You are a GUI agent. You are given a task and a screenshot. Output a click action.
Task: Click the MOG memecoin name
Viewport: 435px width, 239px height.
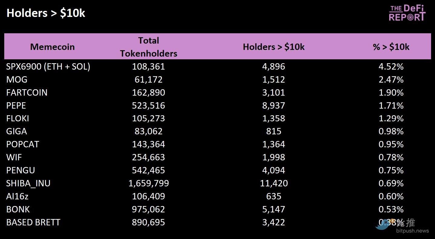17,80
